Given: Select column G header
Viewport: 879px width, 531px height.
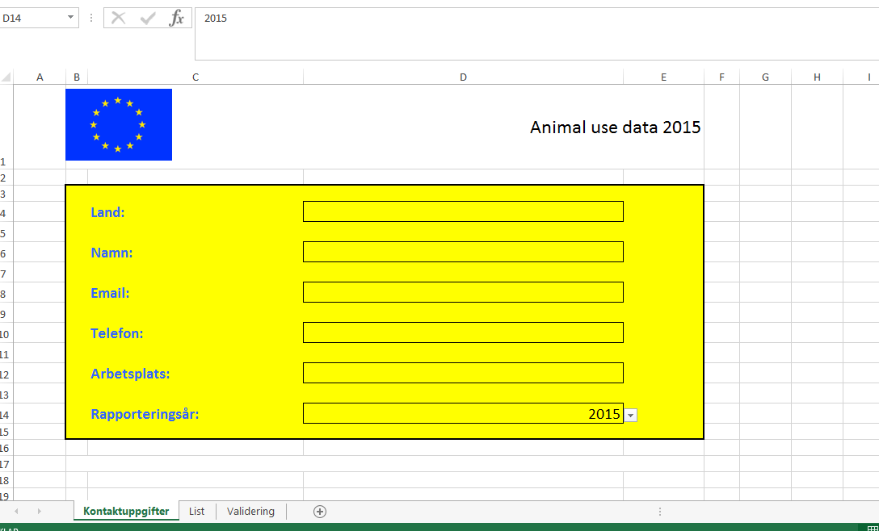Looking at the screenshot, I should pos(765,77).
